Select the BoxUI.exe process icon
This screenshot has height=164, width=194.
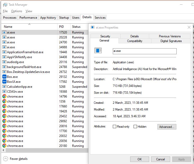click(x=4, y=82)
